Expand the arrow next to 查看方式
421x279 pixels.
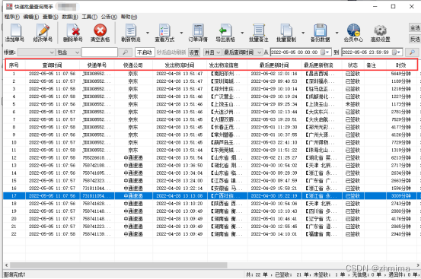(x=181, y=33)
